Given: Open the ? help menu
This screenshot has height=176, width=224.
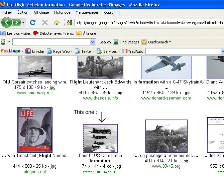Looking at the screenshot, I should (x=119, y=13).
